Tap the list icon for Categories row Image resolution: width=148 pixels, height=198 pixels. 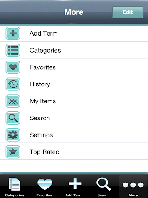coord(13,50)
